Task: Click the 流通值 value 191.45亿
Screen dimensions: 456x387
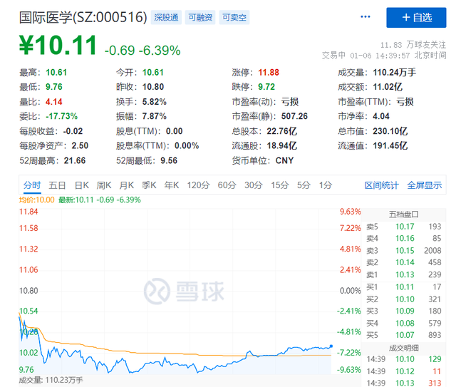Action: click(390, 146)
